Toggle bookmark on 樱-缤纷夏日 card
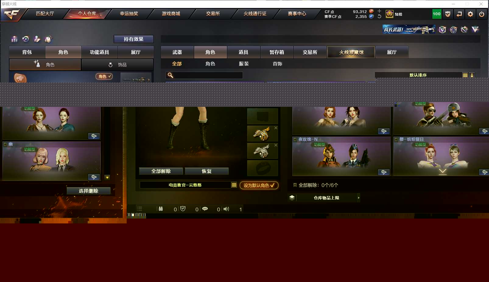489x282 pixels. coord(396,140)
